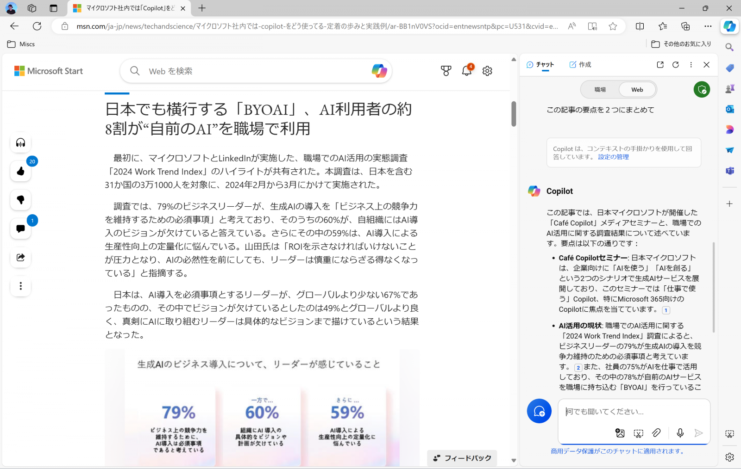Open Copilot pane more options
The image size is (741, 469).
(691, 65)
